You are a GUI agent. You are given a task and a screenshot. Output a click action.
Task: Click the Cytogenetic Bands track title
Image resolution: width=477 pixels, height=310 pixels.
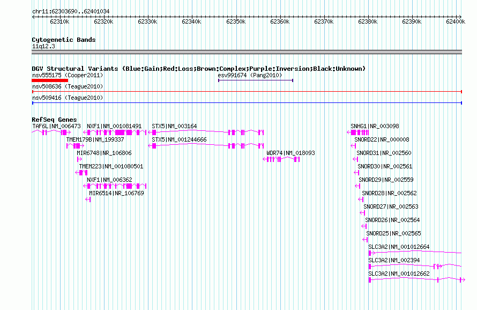tap(64, 40)
